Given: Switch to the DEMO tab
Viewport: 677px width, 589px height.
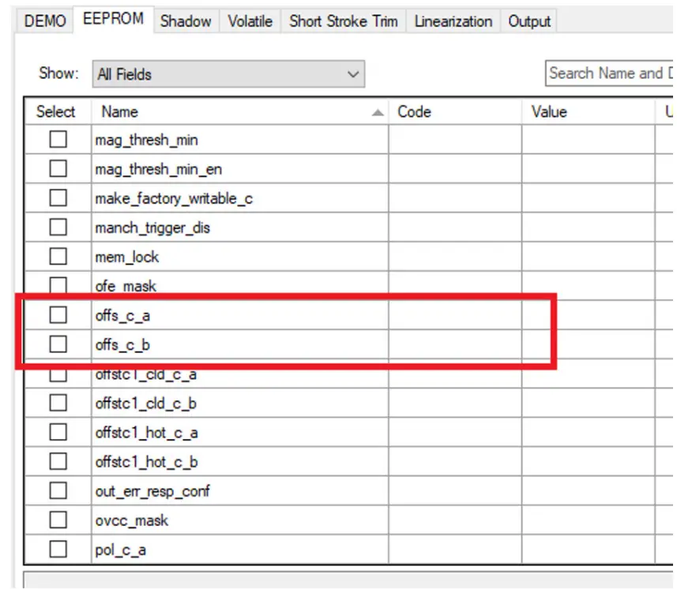Looking at the screenshot, I should coord(45,21).
